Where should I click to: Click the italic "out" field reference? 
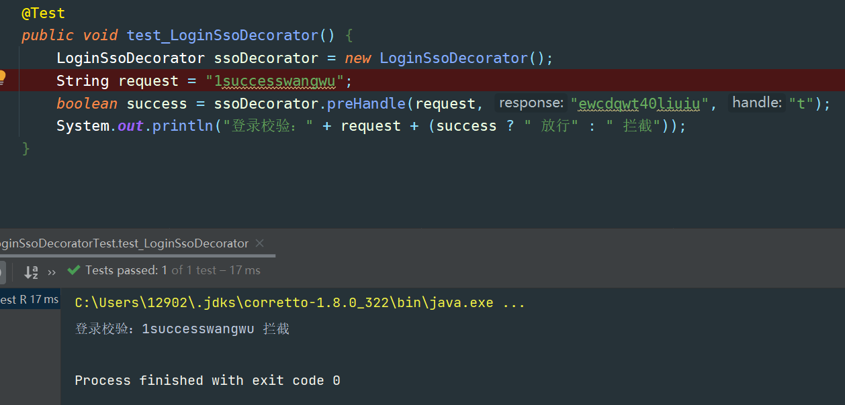click(x=130, y=126)
